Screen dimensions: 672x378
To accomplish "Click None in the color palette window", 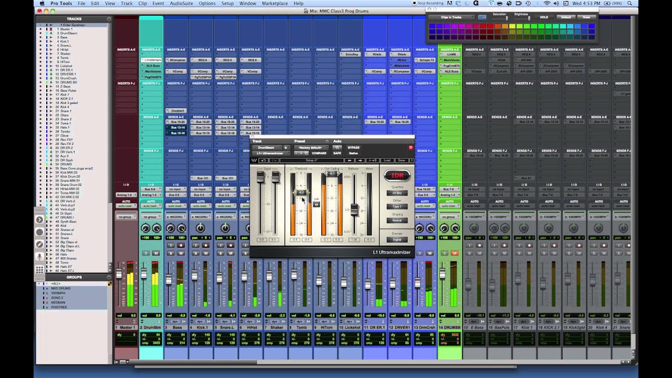I will click(x=586, y=17).
